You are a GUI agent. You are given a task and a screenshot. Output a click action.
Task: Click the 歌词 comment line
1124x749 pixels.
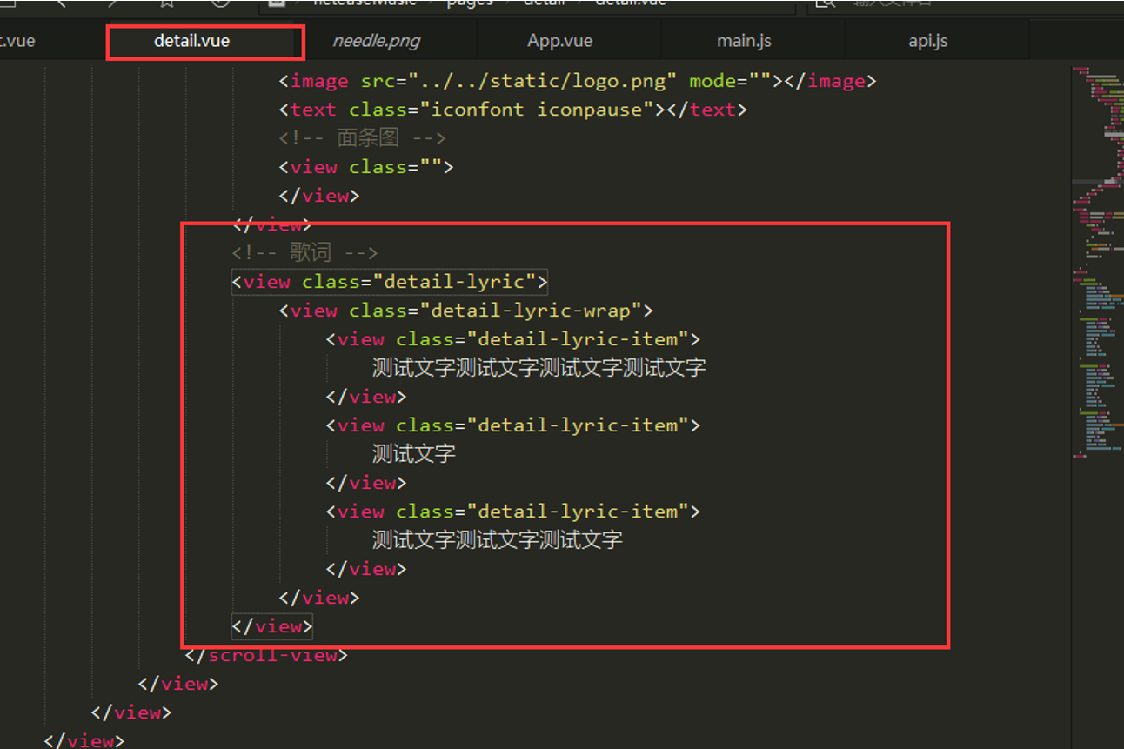(x=304, y=253)
